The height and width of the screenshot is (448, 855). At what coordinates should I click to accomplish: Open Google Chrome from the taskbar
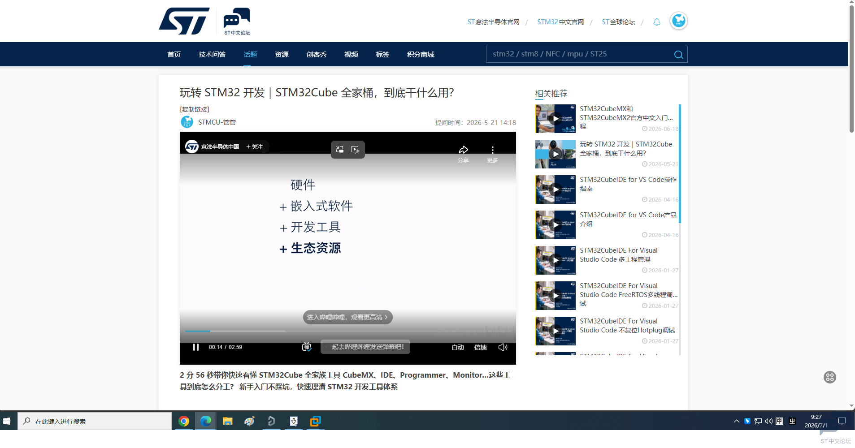point(183,421)
